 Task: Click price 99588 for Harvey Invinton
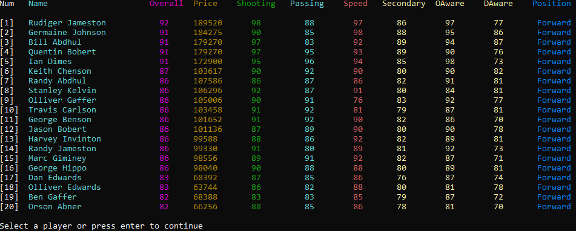pyautogui.click(x=205, y=139)
